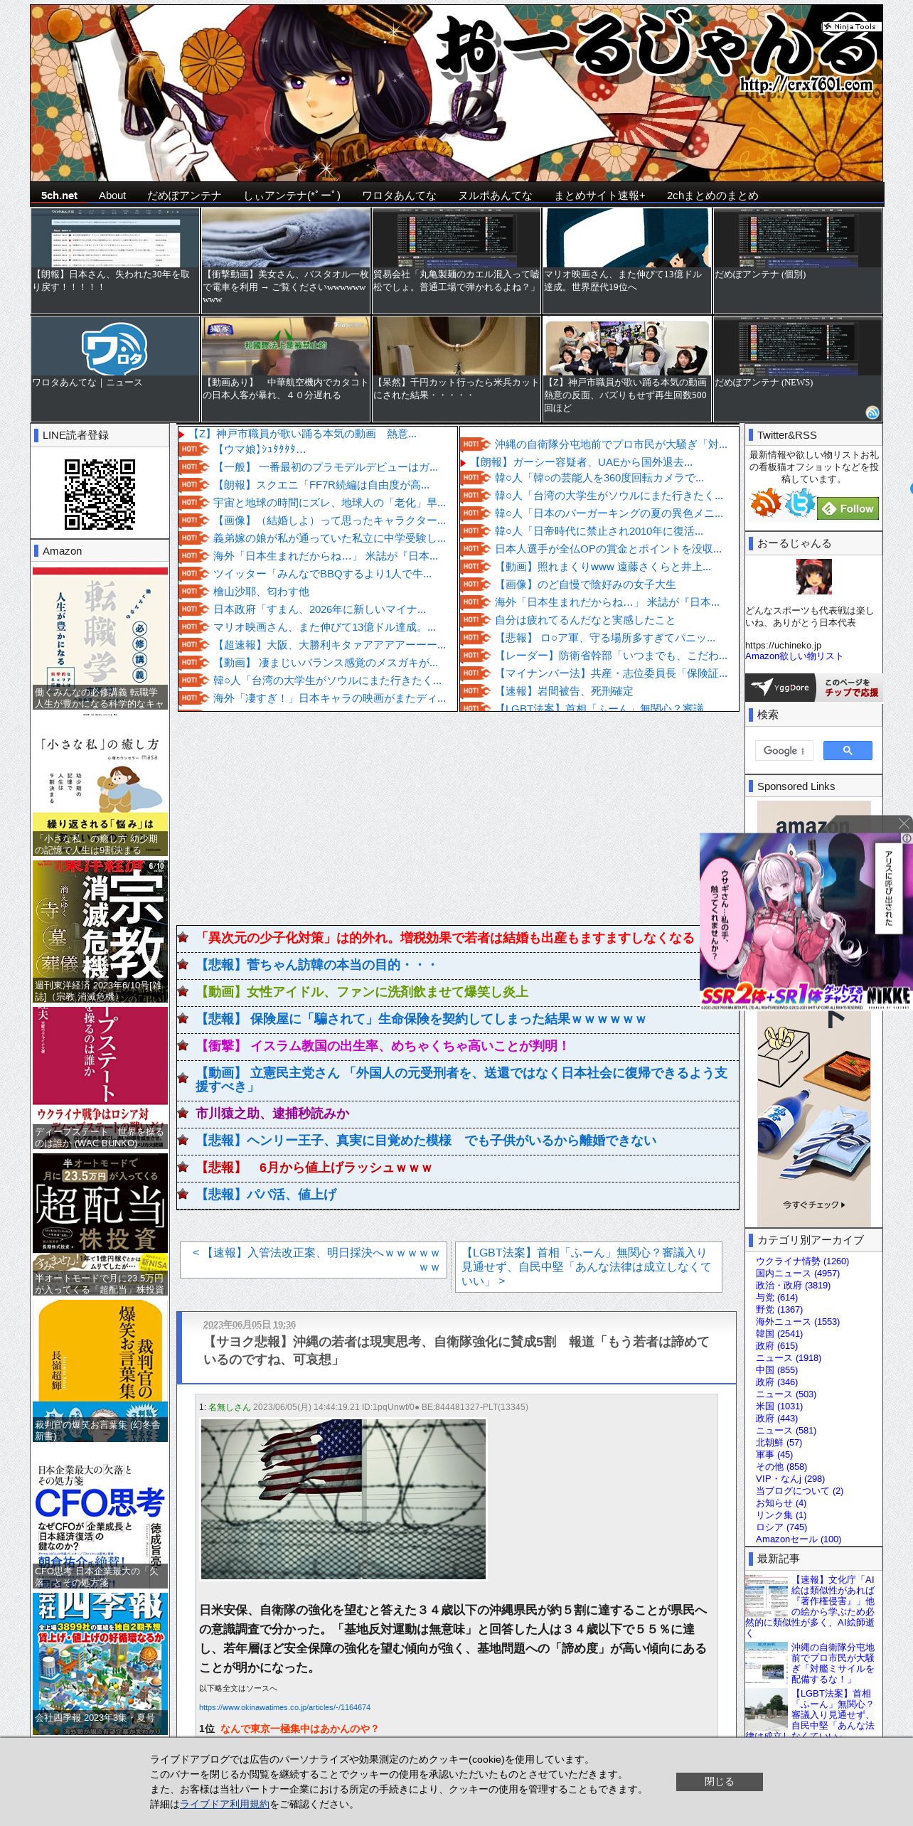Close the floating NIKKE ad with X
This screenshot has width=913, height=1826.
tap(904, 823)
